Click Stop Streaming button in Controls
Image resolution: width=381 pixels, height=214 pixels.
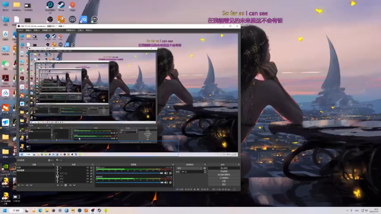[x=224, y=168]
